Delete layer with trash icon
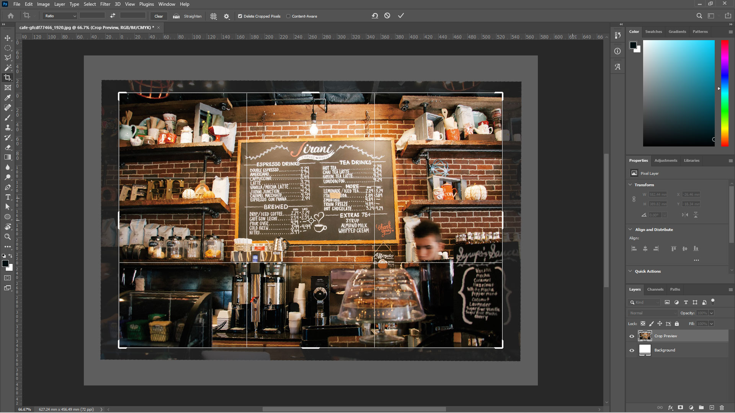 pyautogui.click(x=722, y=408)
